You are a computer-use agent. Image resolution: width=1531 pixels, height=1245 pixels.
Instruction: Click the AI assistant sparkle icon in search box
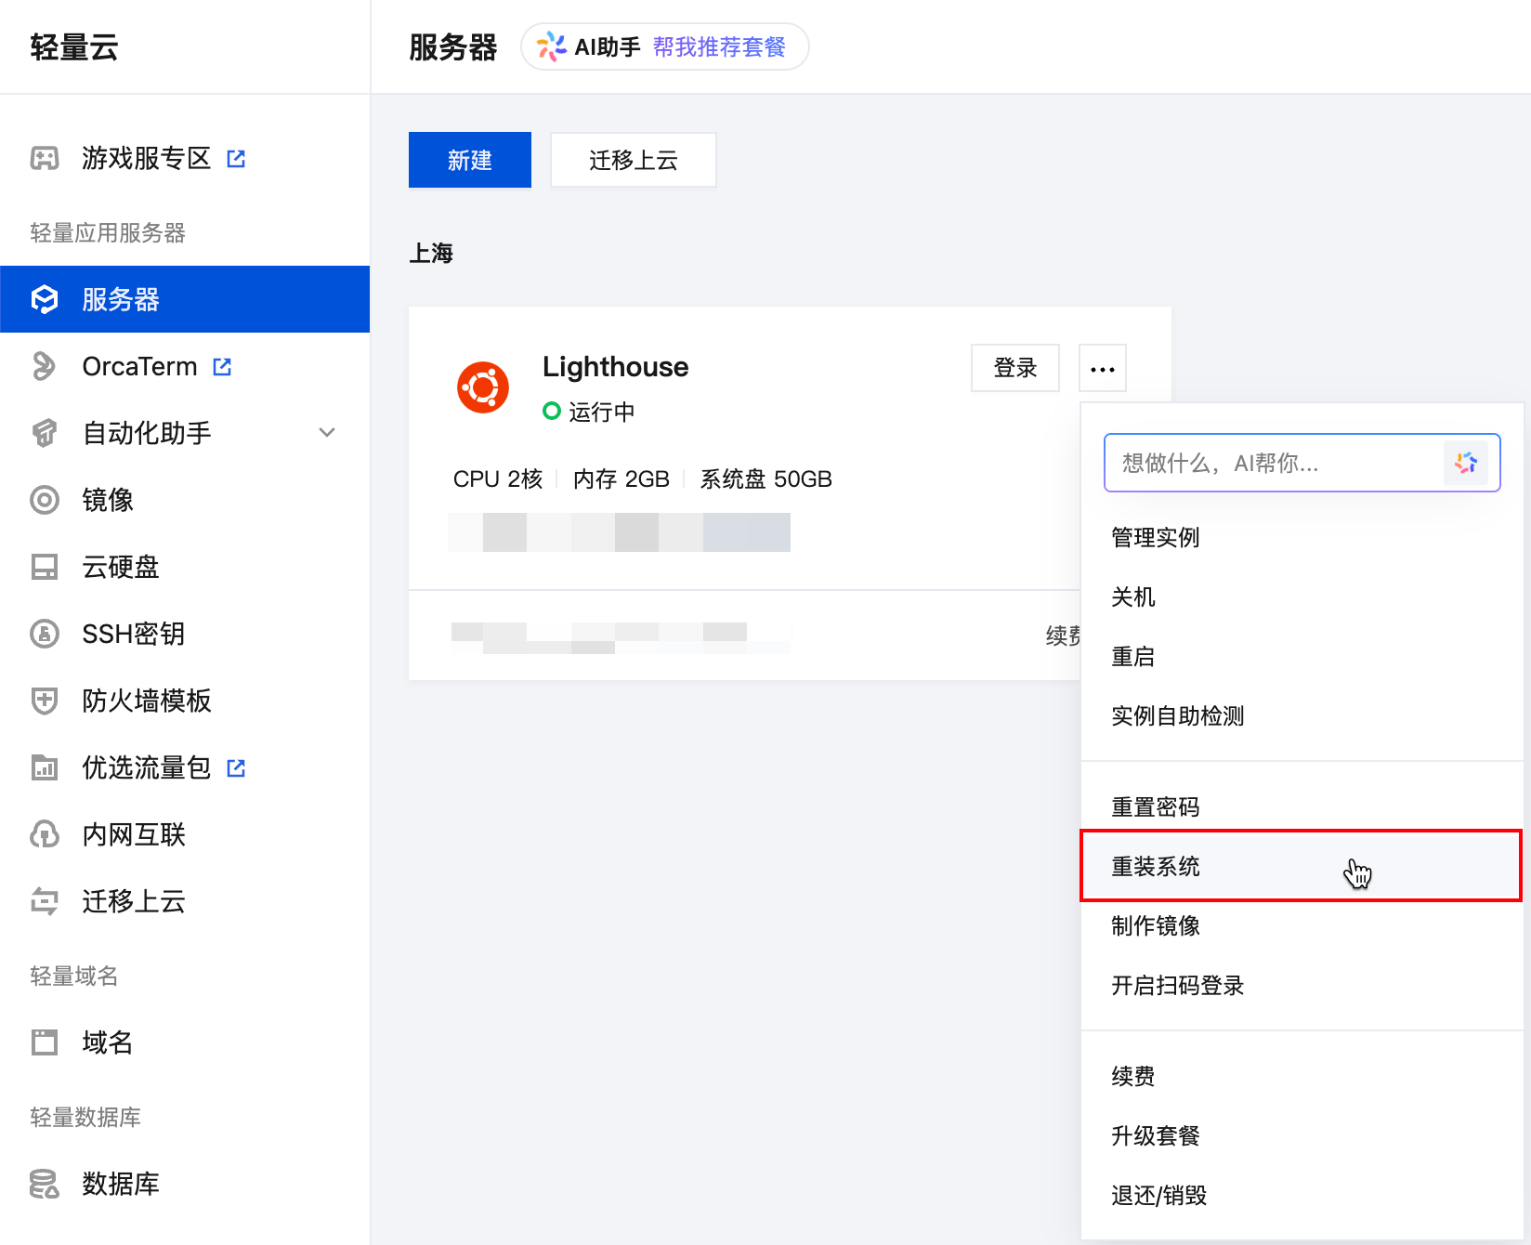(x=1467, y=462)
